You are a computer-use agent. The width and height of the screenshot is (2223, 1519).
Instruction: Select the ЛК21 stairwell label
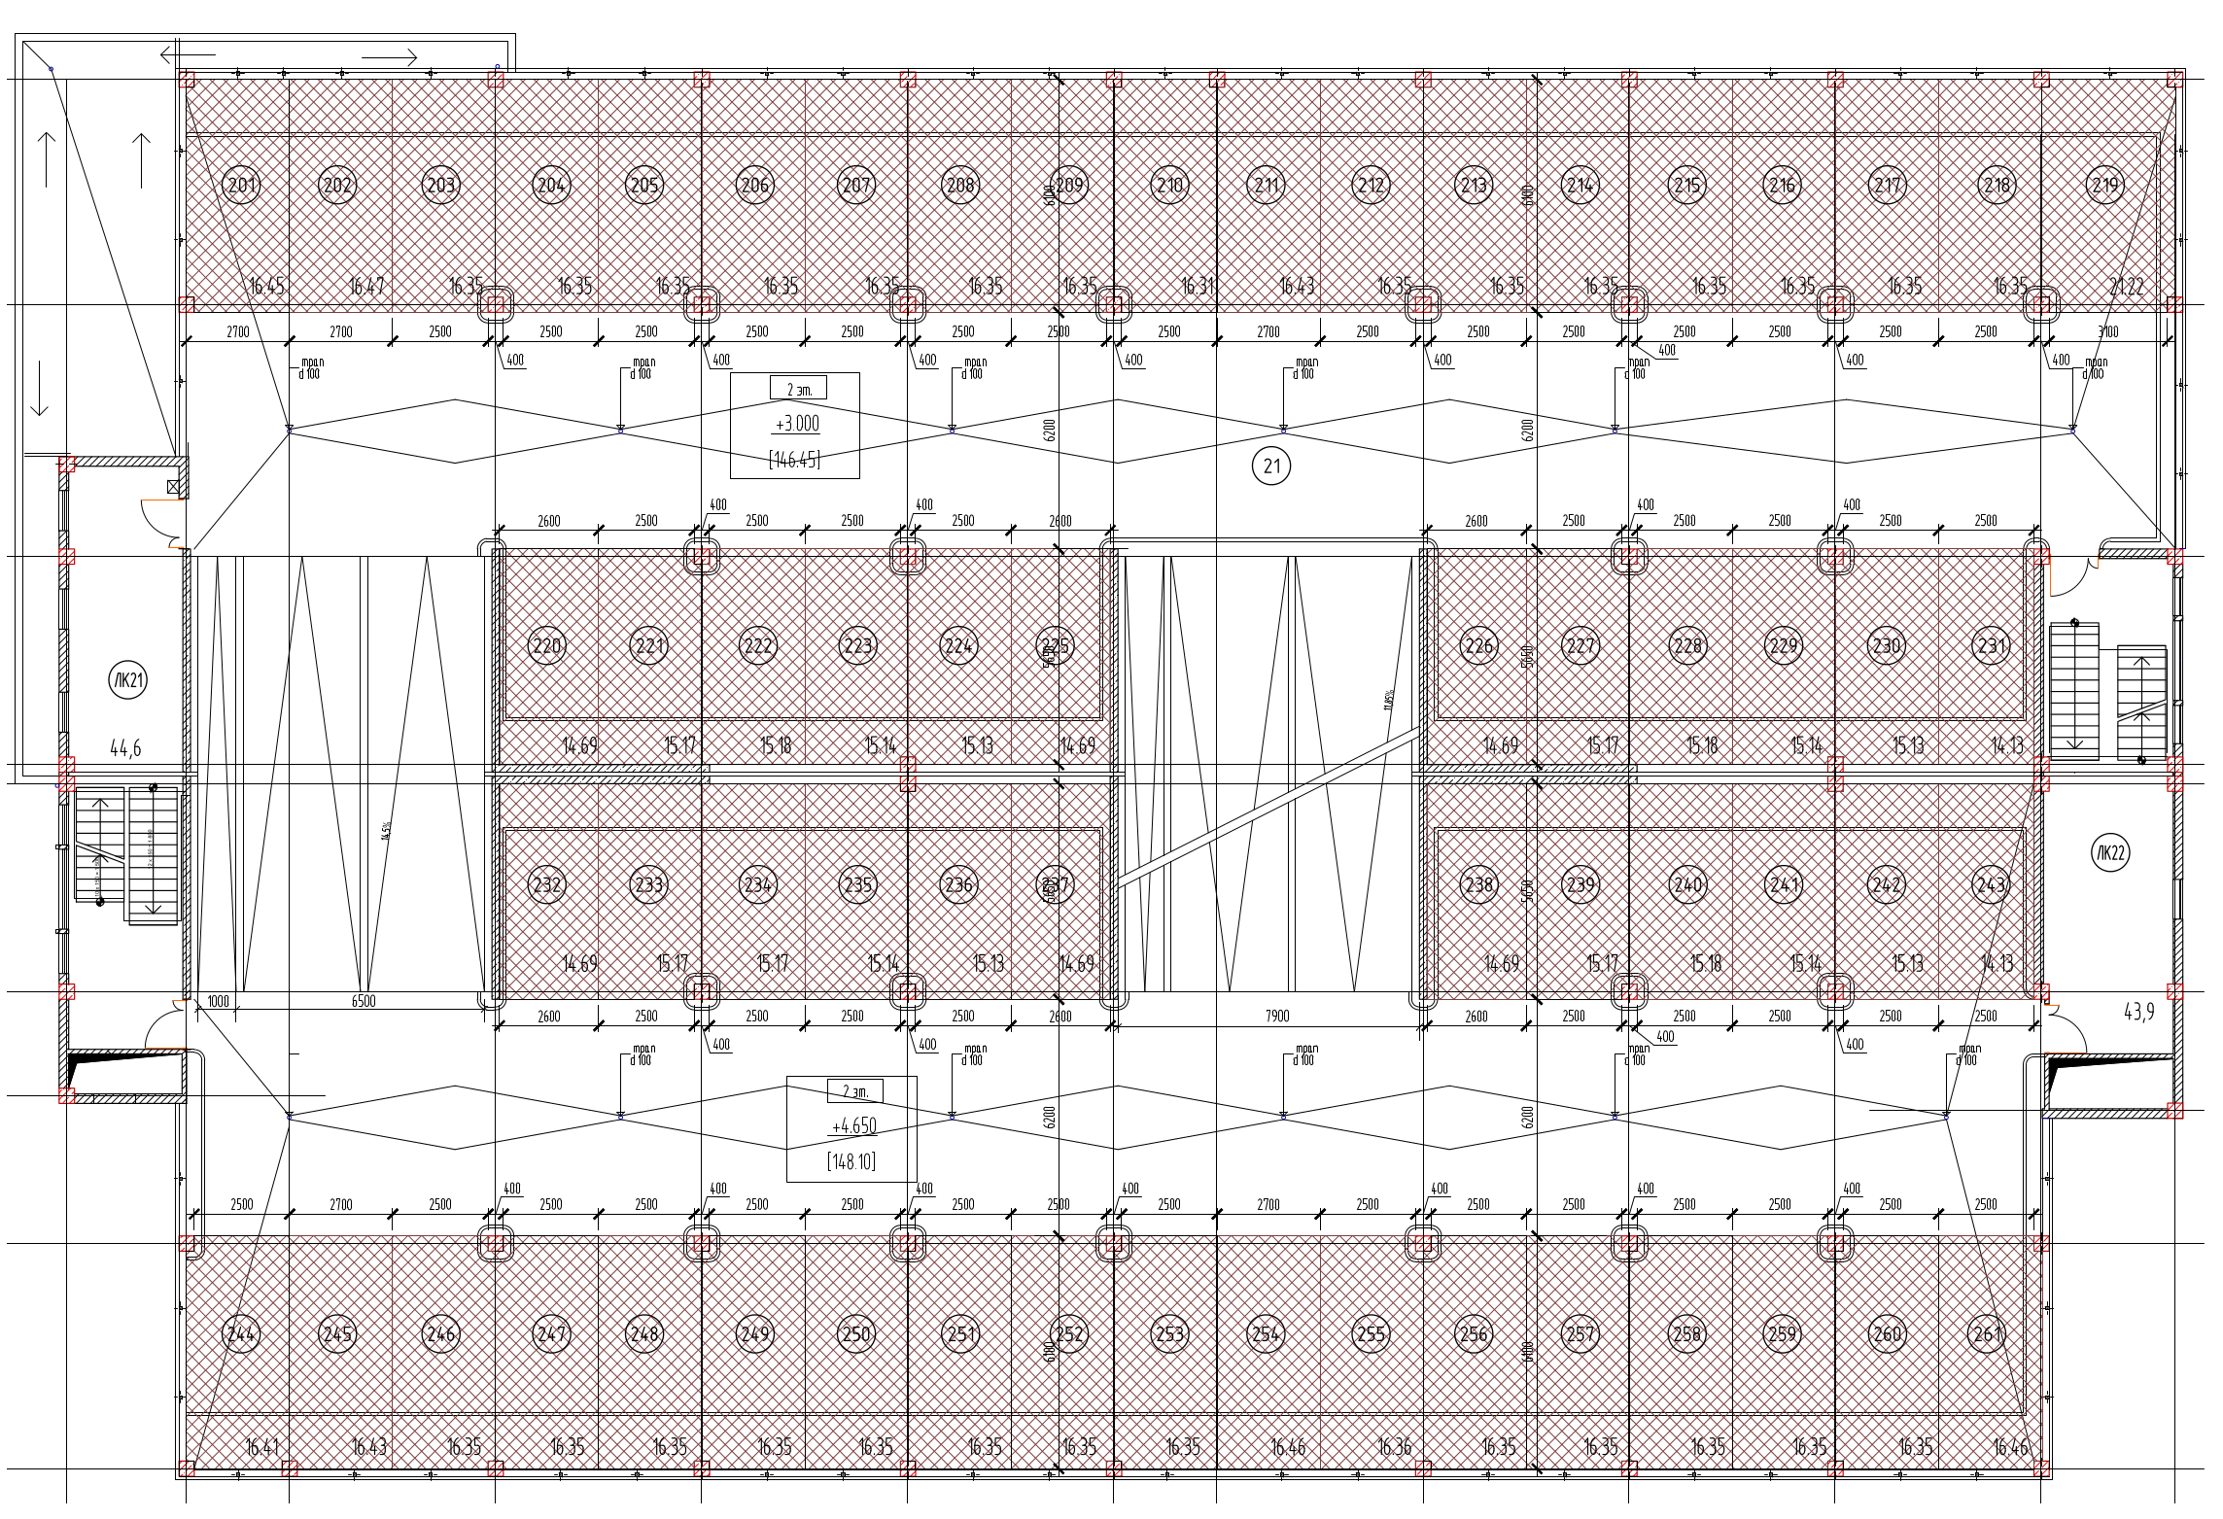pos(127,680)
